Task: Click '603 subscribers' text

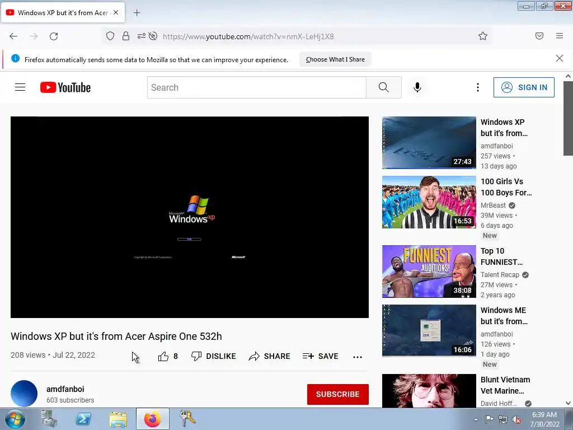Action: pyautogui.click(x=70, y=400)
